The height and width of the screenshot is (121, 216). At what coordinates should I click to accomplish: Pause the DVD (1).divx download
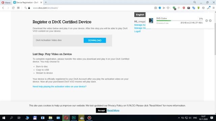(207, 21)
